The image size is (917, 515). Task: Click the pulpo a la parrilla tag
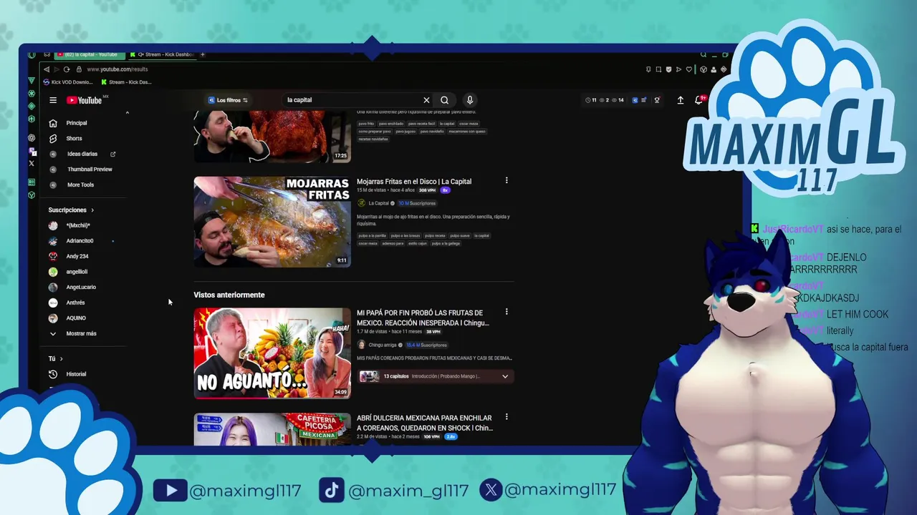click(372, 235)
